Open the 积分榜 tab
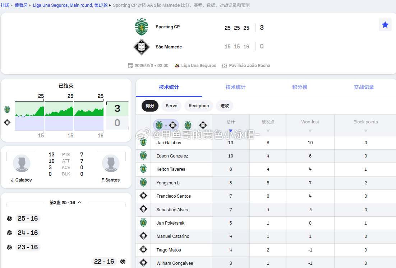The height and width of the screenshot is (268, 396). pyautogui.click(x=300, y=87)
